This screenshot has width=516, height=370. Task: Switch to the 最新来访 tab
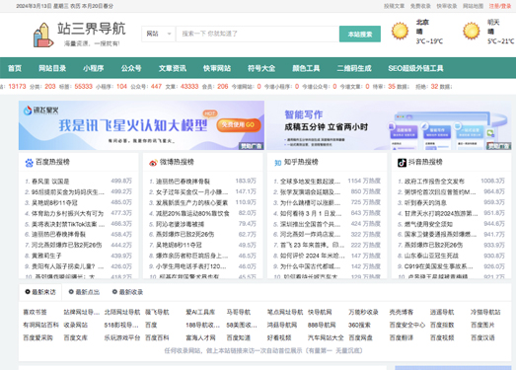click(40, 292)
